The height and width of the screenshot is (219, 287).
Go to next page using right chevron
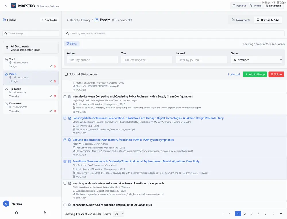(274, 214)
